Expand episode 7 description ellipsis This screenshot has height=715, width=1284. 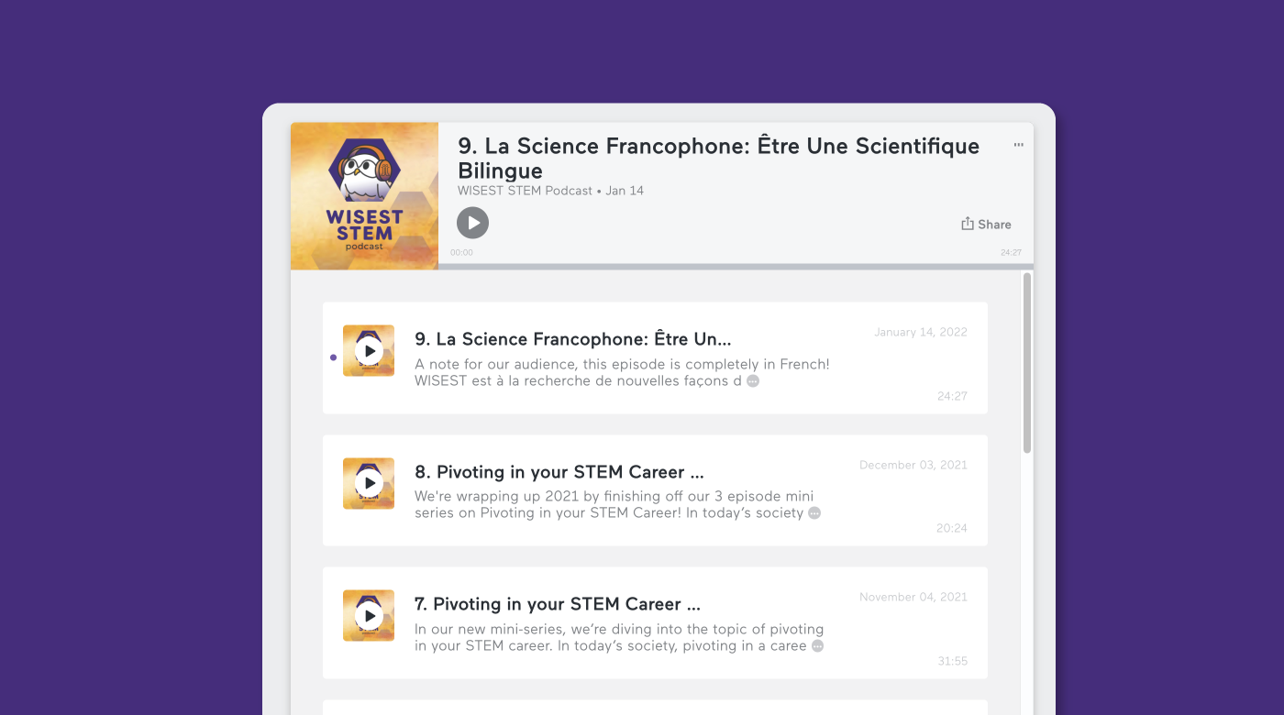coord(817,645)
